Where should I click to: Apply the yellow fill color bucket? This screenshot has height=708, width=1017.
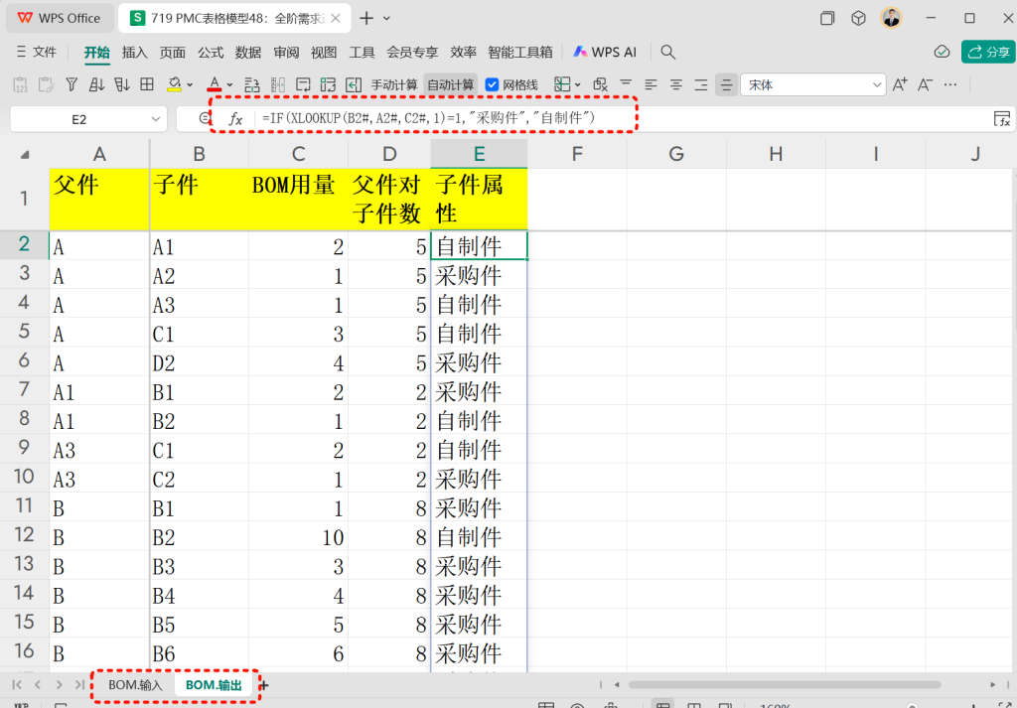tap(174, 84)
